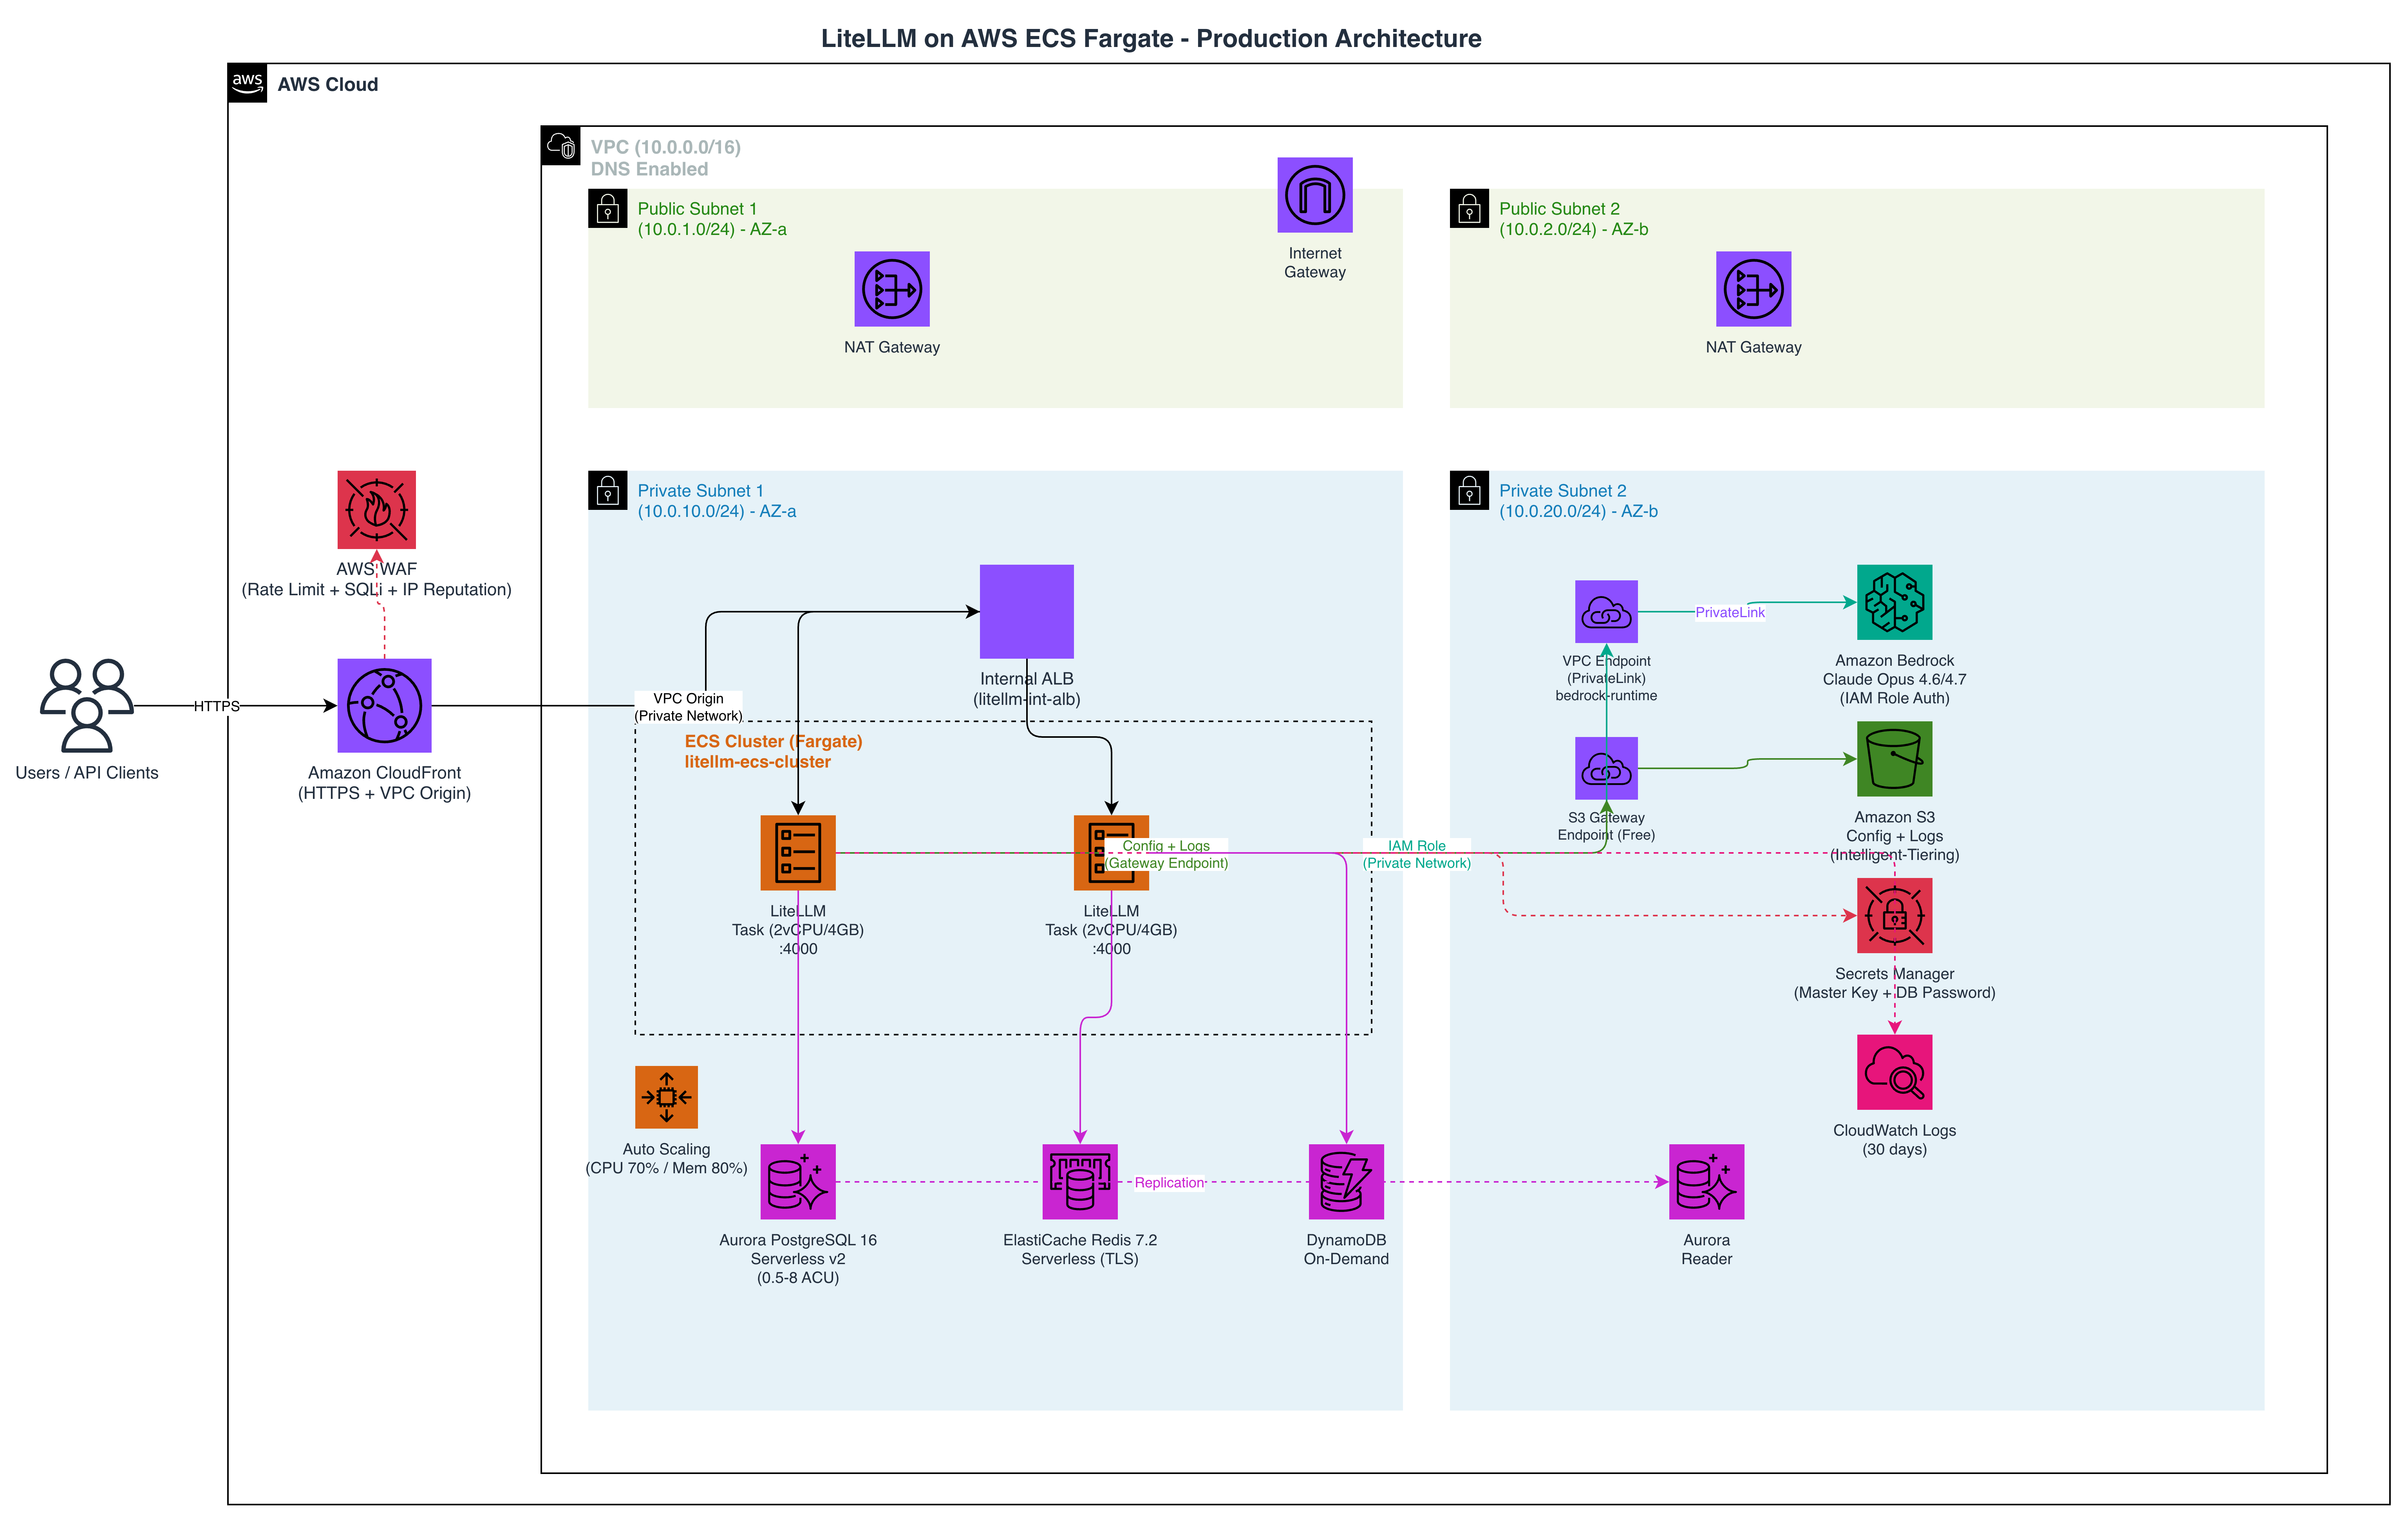Click the 'Config + Logs (Gateway Endpoint)' label
This screenshot has width=2408, height=1521.
pos(1166,854)
